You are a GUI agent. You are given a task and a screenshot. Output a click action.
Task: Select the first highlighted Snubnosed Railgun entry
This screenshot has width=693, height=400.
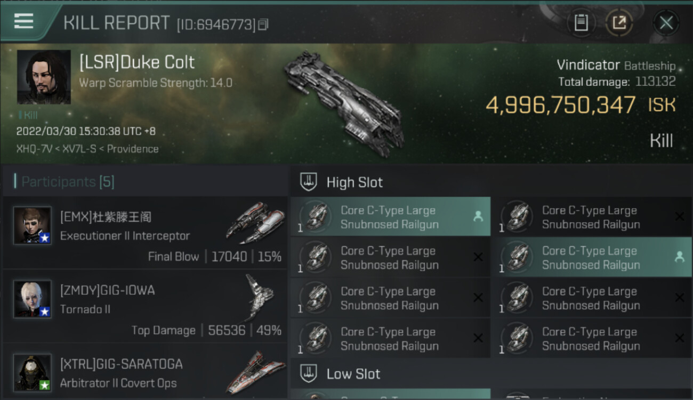pos(390,217)
